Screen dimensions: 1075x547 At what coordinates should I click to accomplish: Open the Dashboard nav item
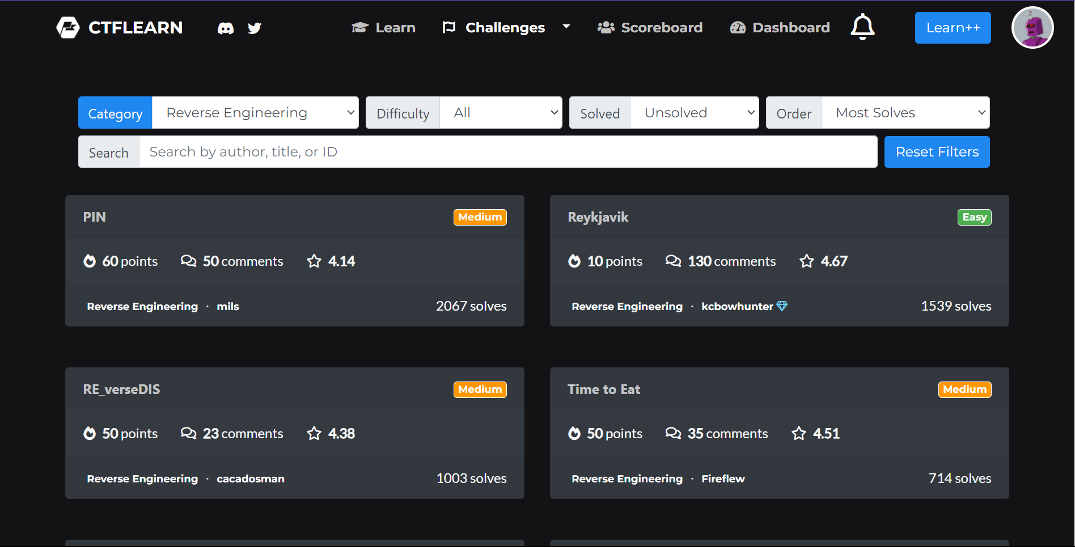pos(780,28)
